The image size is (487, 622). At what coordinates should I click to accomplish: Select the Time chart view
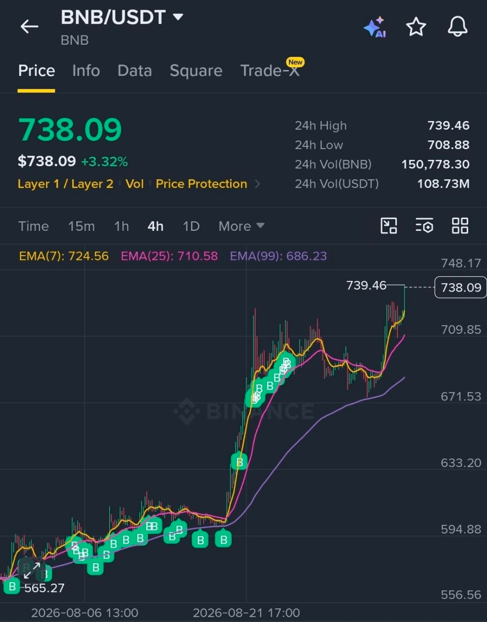(34, 226)
